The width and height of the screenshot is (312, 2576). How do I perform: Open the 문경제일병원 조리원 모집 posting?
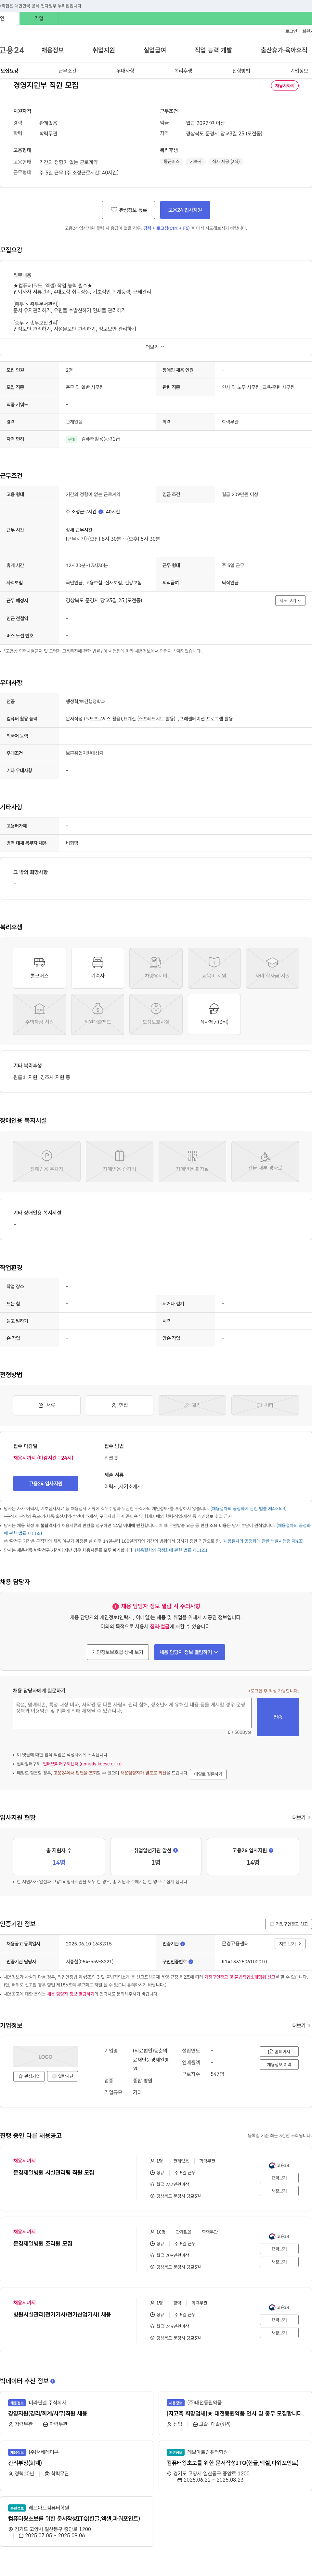[x=43, y=2244]
